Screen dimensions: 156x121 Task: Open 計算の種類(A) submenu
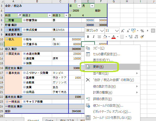coord(112,93)
